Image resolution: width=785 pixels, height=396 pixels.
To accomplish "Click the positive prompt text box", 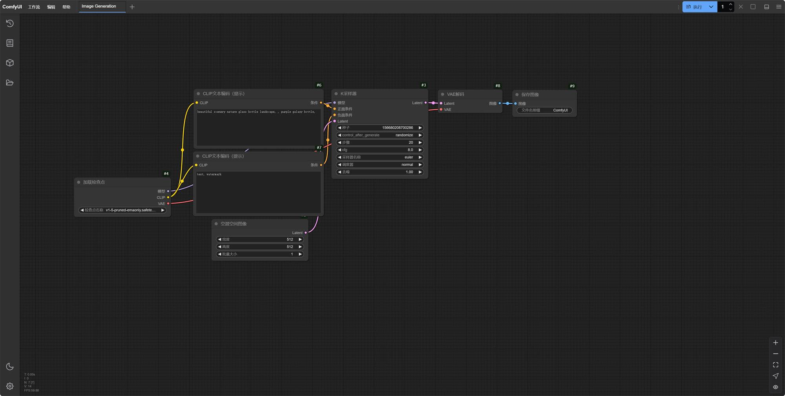I will (x=259, y=127).
